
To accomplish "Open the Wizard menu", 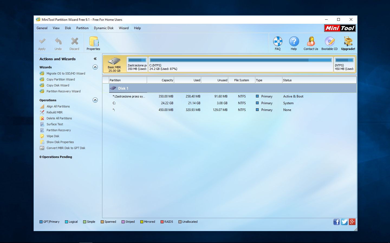I will pos(124,28).
